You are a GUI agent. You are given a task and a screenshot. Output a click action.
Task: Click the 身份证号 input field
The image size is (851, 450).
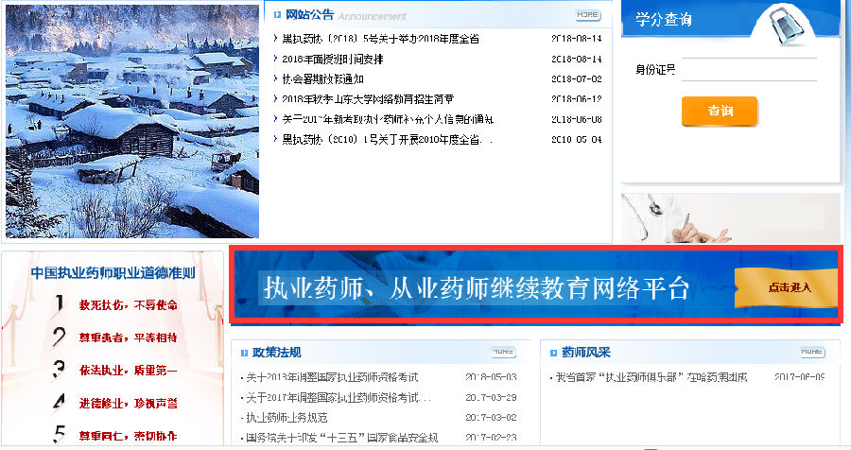click(748, 70)
